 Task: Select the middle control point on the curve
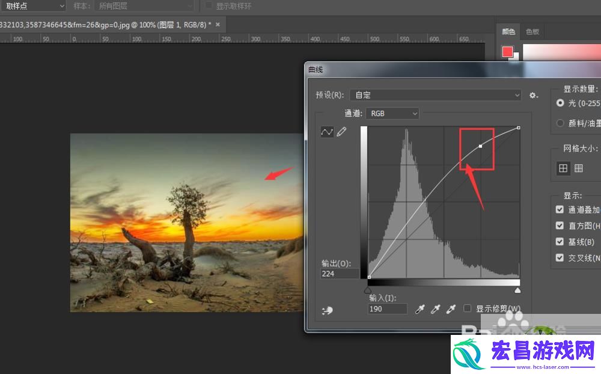[481, 146]
